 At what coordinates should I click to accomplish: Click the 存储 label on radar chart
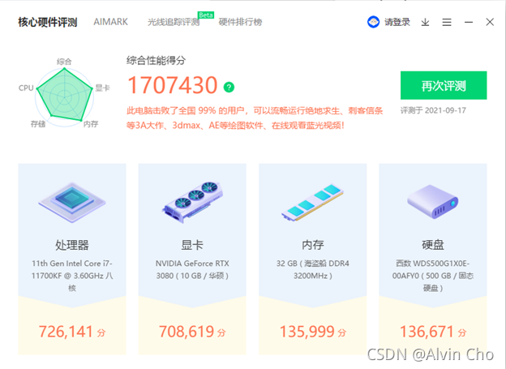38,124
